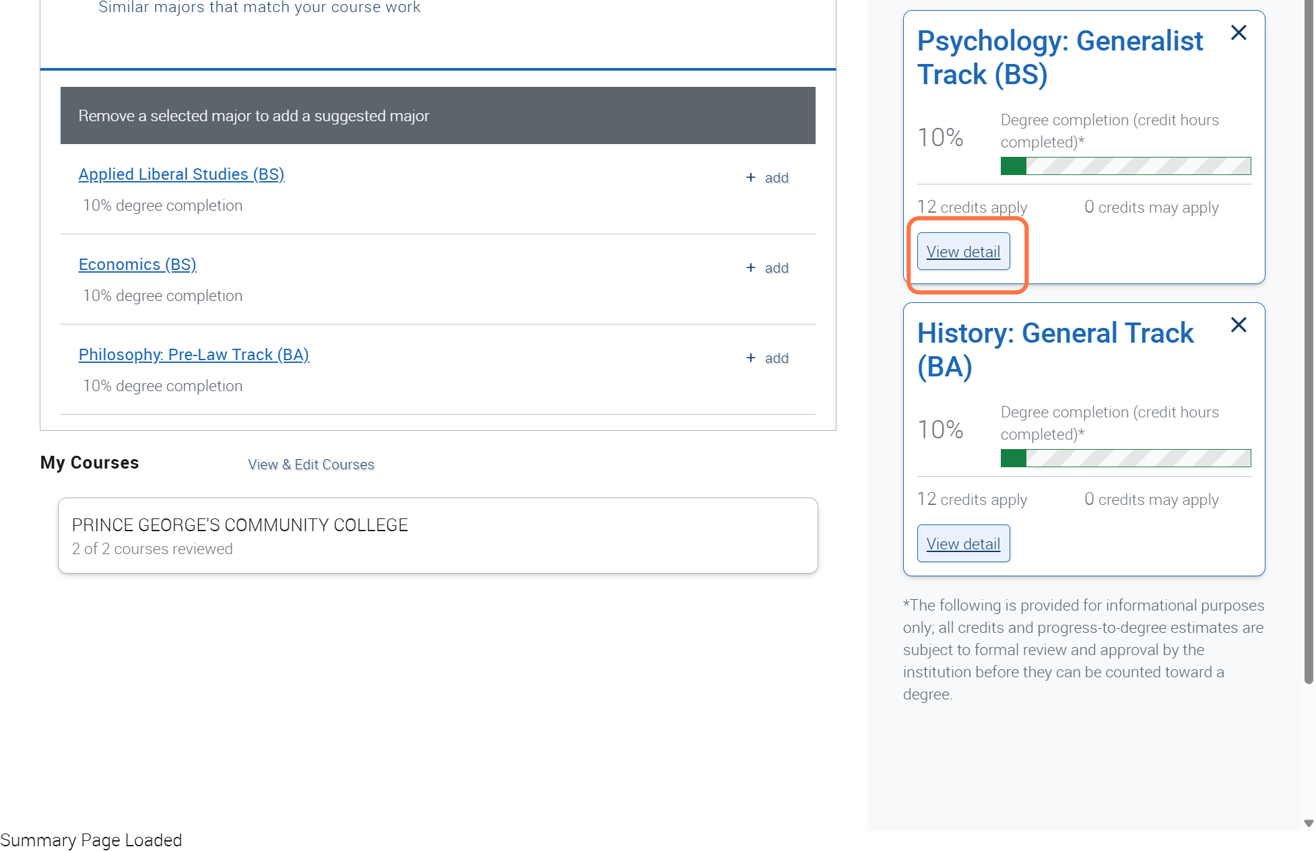Click '2 of 2 courses reviewed' text
Image resolution: width=1316 pixels, height=851 pixels.
point(152,549)
